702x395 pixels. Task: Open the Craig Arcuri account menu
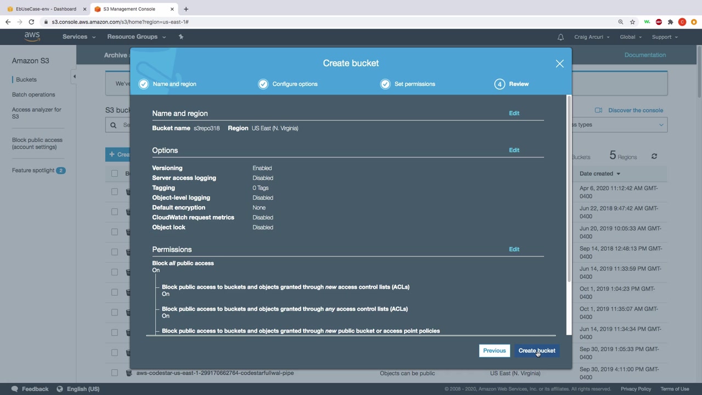pos(592,37)
